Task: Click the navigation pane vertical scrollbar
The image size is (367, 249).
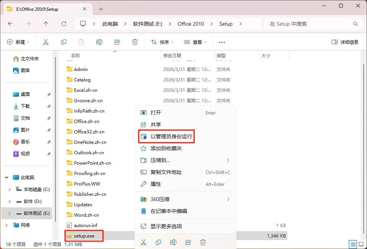Action: (55, 139)
